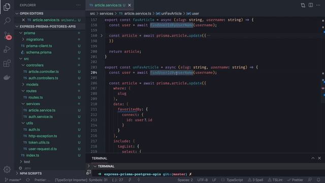Expand the test folder
The width and height of the screenshot is (325, 183).
click(21, 162)
